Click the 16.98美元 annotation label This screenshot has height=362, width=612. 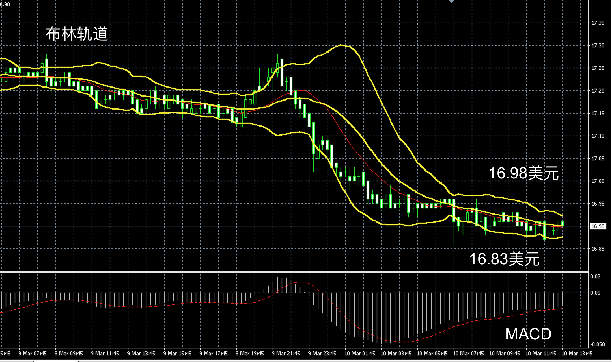coord(523,173)
